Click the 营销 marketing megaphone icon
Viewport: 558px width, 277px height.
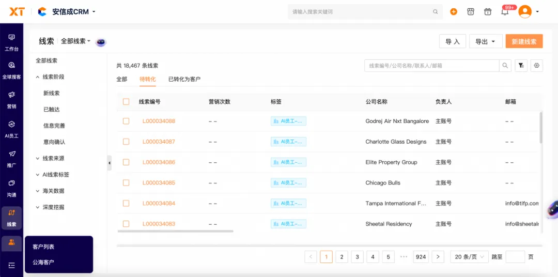pyautogui.click(x=11, y=99)
